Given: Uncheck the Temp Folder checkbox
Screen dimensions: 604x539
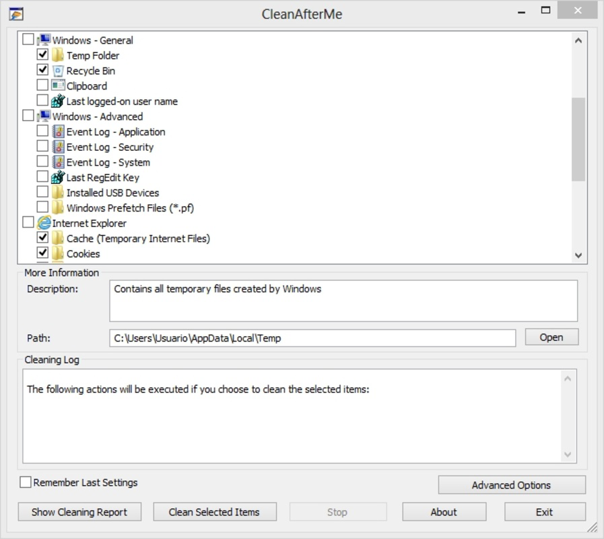Looking at the screenshot, I should pyautogui.click(x=42, y=55).
